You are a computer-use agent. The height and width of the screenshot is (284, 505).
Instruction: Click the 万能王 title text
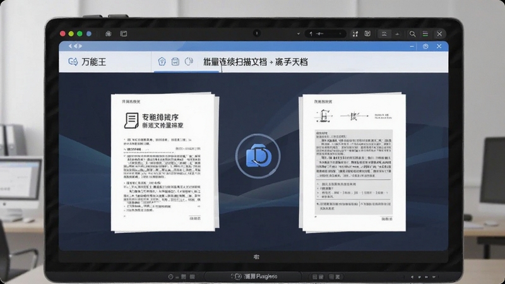coord(93,62)
